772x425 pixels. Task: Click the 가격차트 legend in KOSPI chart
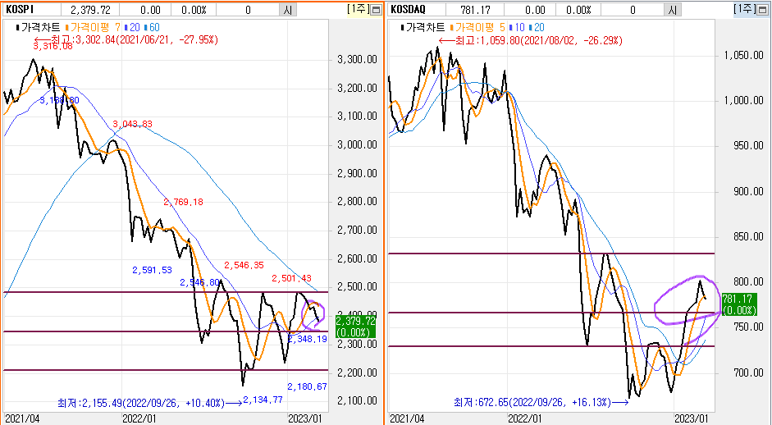coord(39,28)
